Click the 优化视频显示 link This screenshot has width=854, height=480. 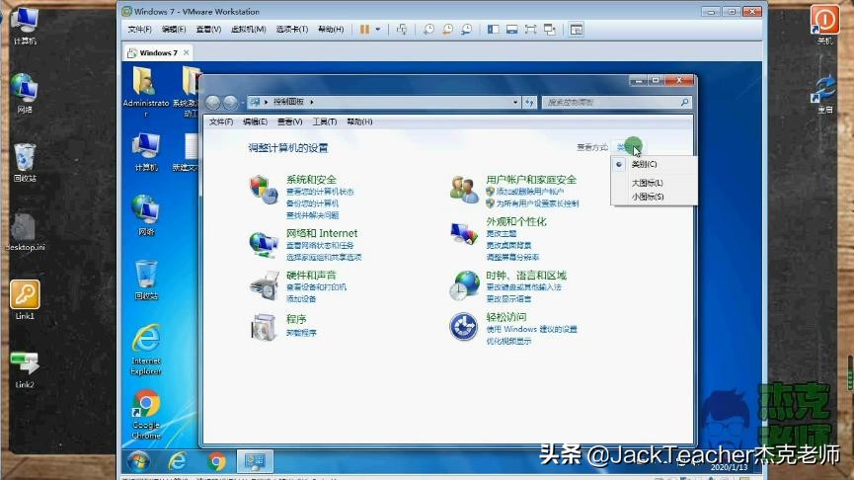click(508, 341)
